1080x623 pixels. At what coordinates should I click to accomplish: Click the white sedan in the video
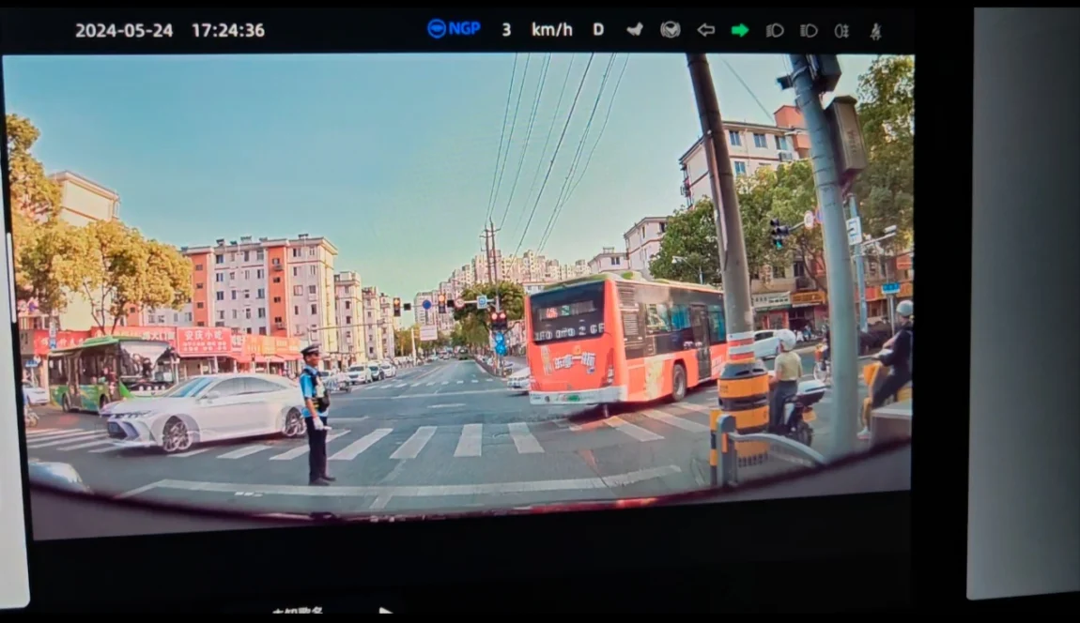click(204, 411)
